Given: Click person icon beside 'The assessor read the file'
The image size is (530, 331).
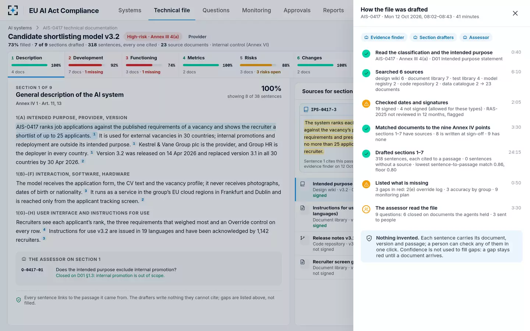Looking at the screenshot, I should [x=366, y=209].
